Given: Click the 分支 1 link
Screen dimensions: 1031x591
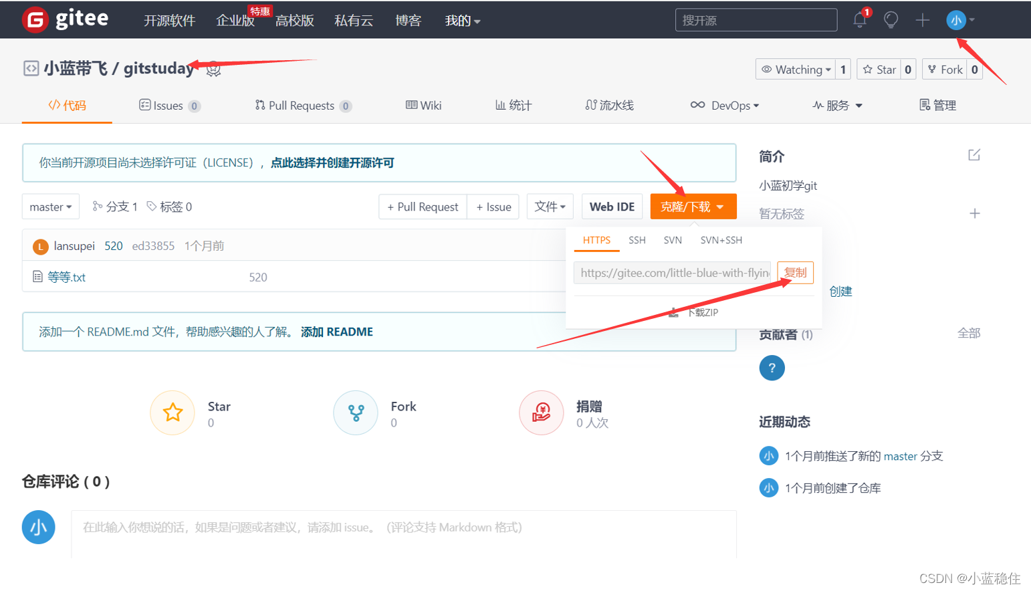Looking at the screenshot, I should [x=115, y=207].
